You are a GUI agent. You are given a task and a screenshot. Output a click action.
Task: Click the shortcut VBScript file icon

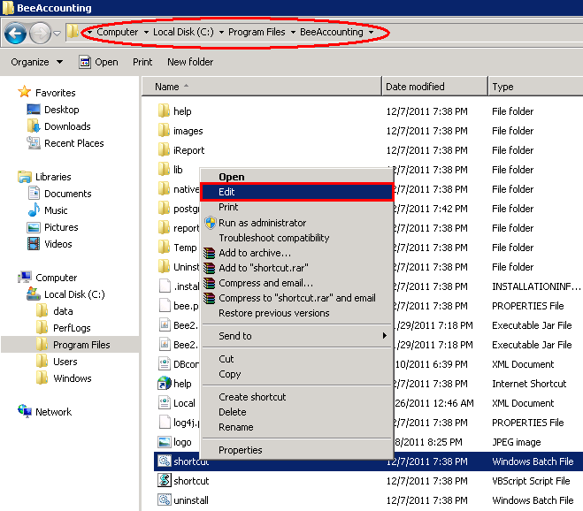pyautogui.click(x=164, y=481)
